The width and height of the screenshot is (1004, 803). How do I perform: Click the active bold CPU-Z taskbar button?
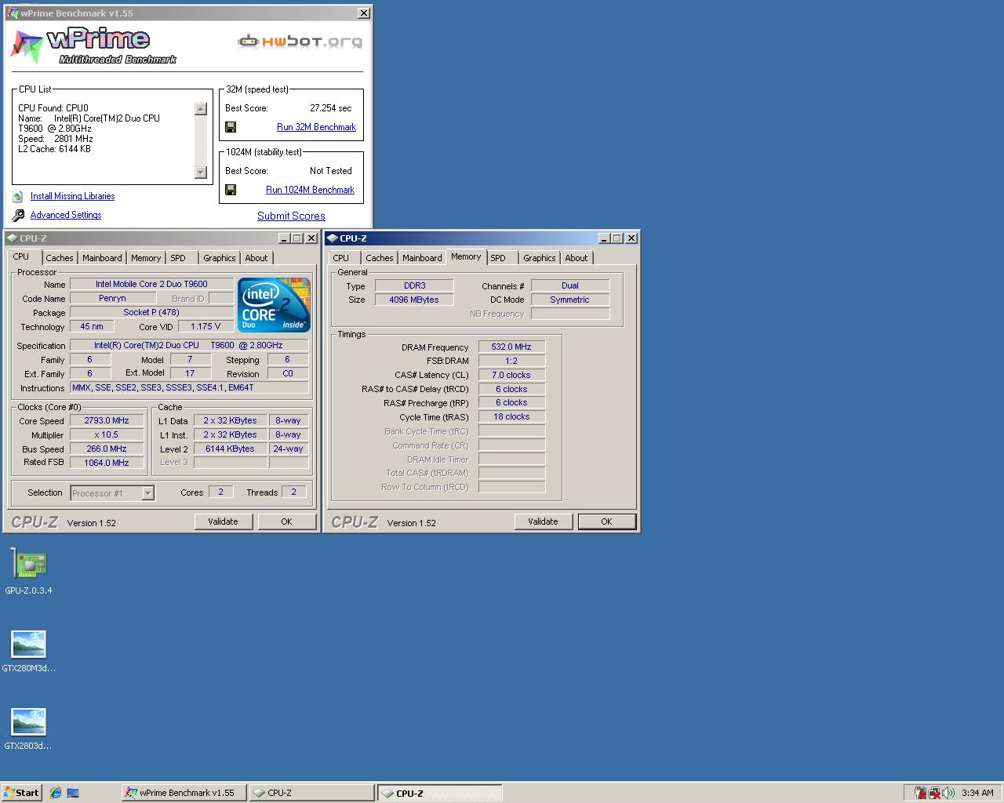pos(440,793)
